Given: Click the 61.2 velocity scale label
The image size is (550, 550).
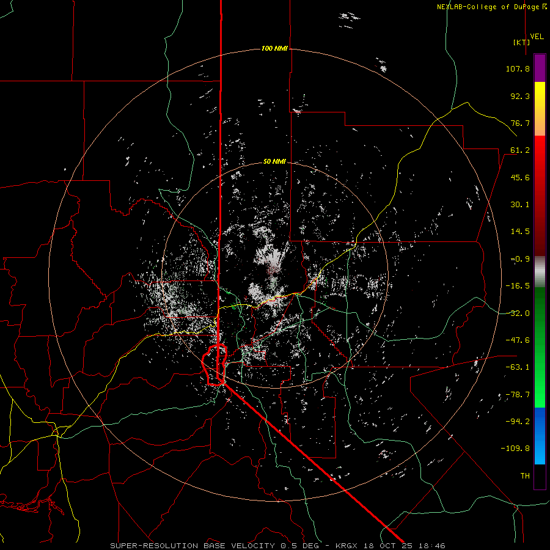Looking at the screenshot, I should click(x=520, y=150).
